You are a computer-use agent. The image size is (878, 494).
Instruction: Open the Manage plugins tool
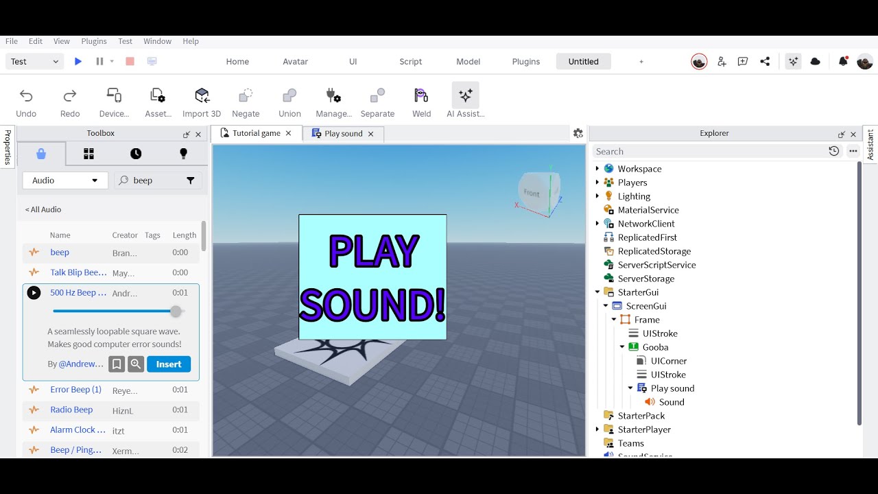point(333,95)
